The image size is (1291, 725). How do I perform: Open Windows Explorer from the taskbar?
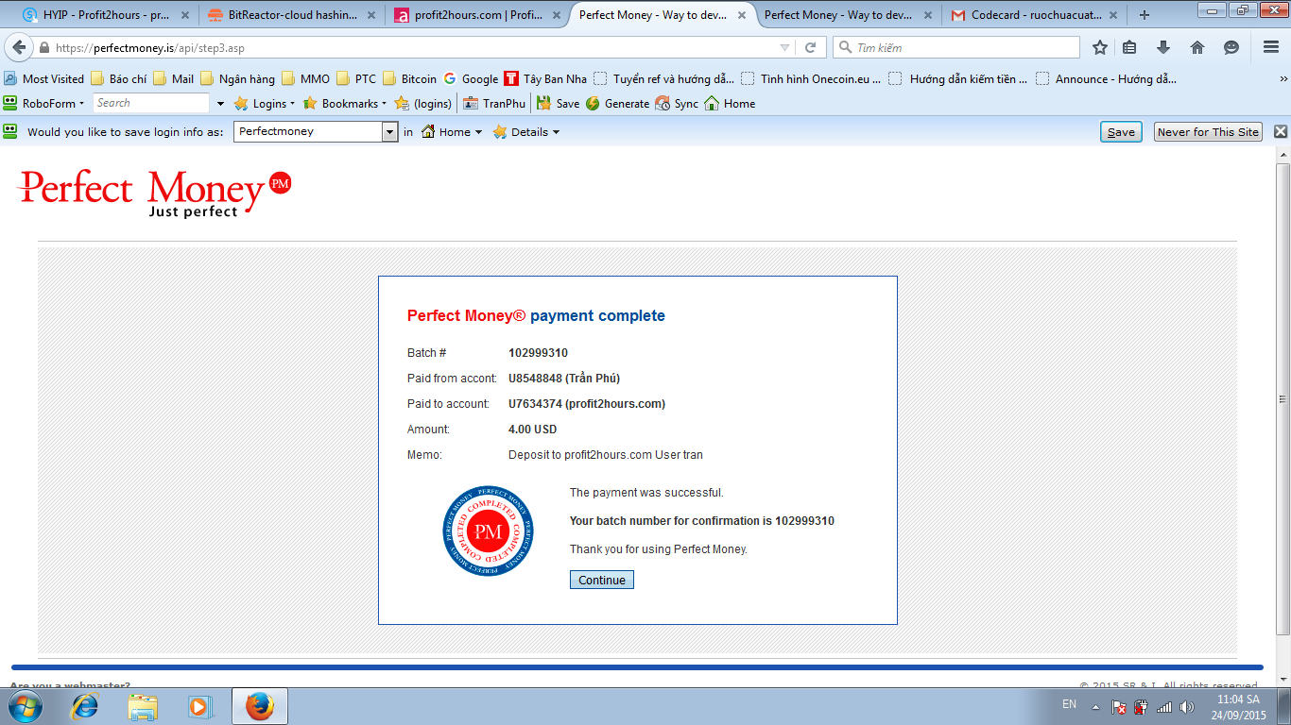pyautogui.click(x=143, y=706)
